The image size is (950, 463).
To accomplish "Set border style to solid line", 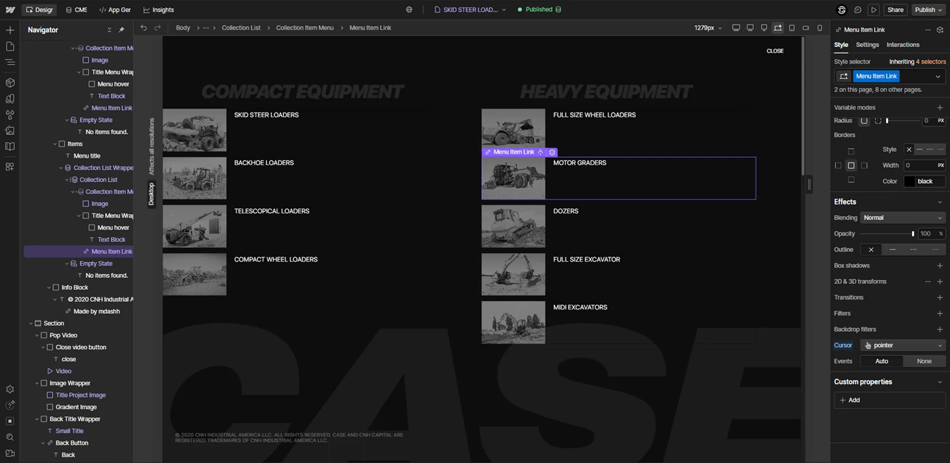I will tap(920, 150).
